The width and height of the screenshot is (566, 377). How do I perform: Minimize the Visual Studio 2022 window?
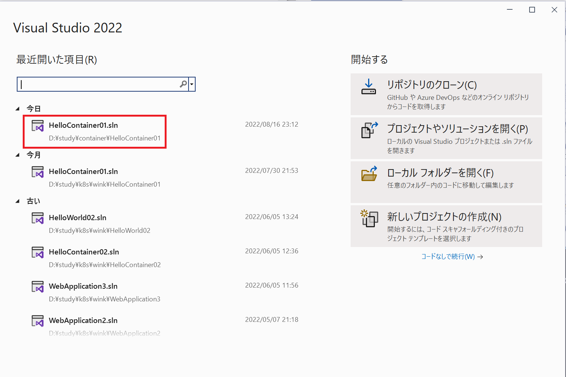click(510, 10)
